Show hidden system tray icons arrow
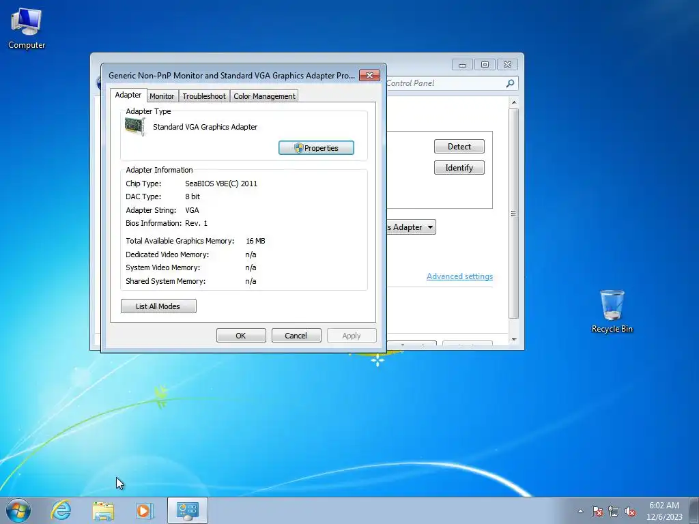699x524 pixels. click(x=580, y=511)
